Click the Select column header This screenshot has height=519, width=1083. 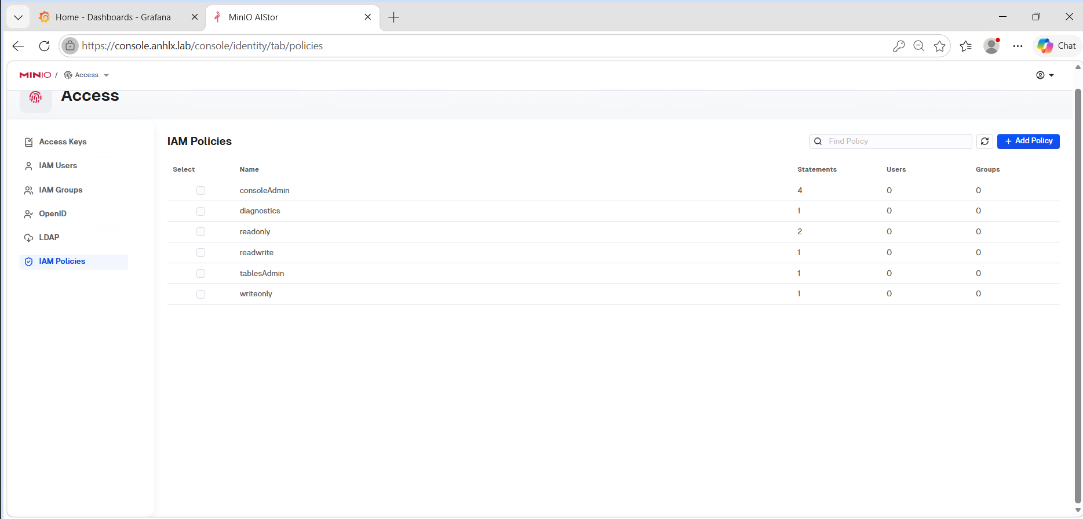[184, 169]
